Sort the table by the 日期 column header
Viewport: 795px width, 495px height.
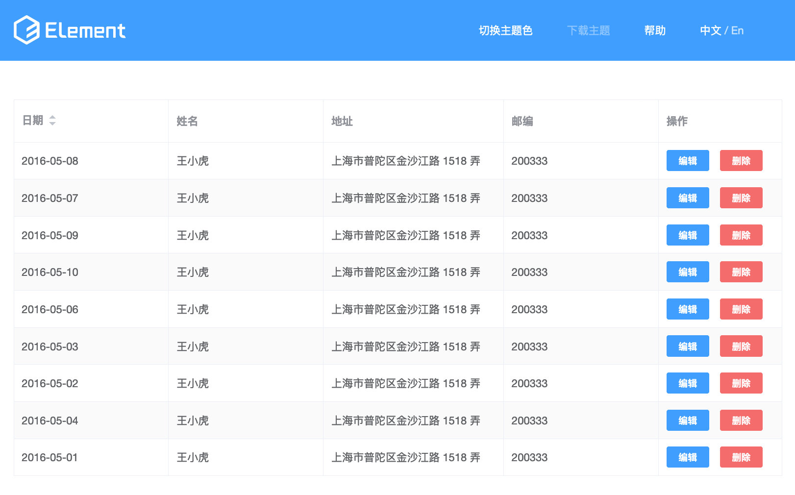[33, 121]
